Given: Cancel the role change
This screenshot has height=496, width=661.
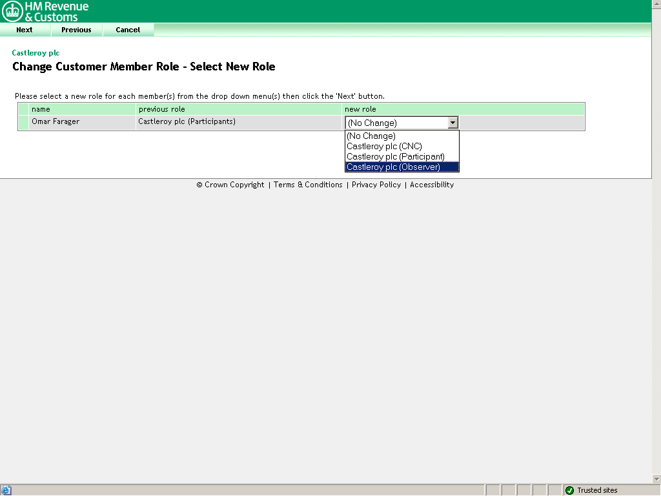Looking at the screenshot, I should pos(128,30).
